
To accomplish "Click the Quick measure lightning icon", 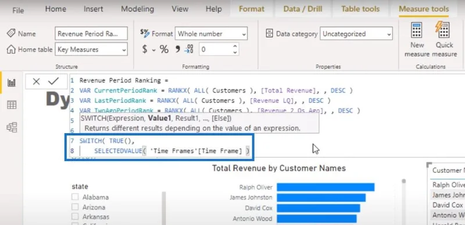I will coord(442,30).
